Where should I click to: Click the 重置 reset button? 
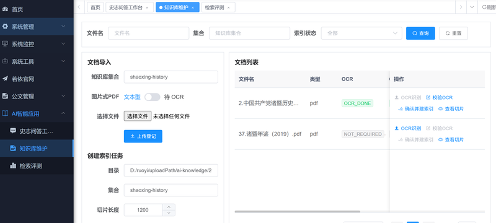453,33
